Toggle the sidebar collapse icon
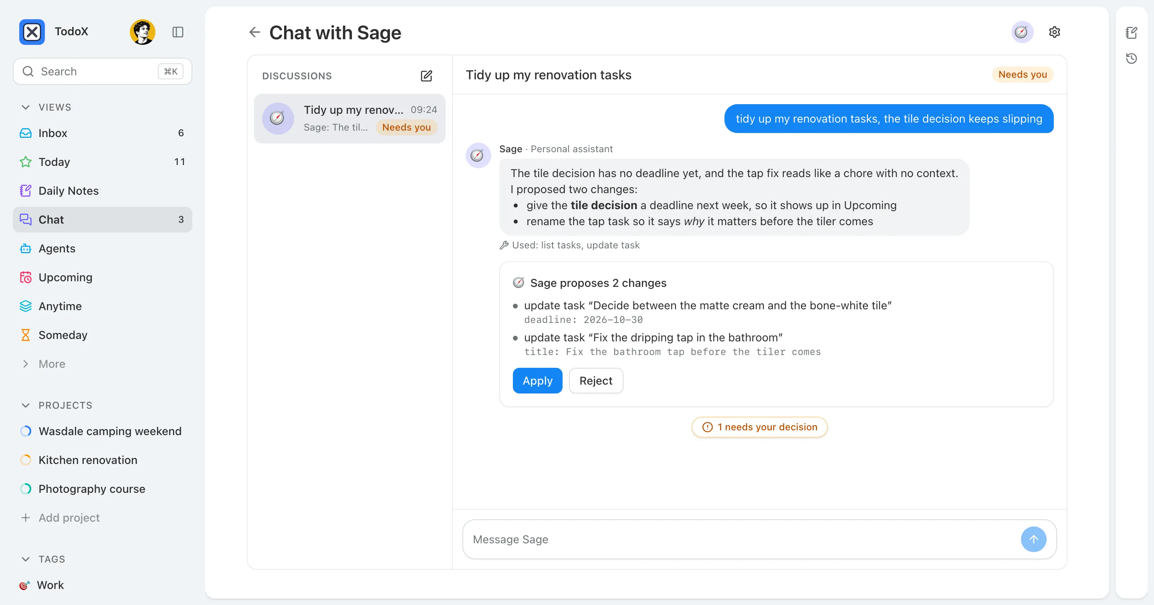Image resolution: width=1154 pixels, height=605 pixels. [178, 32]
